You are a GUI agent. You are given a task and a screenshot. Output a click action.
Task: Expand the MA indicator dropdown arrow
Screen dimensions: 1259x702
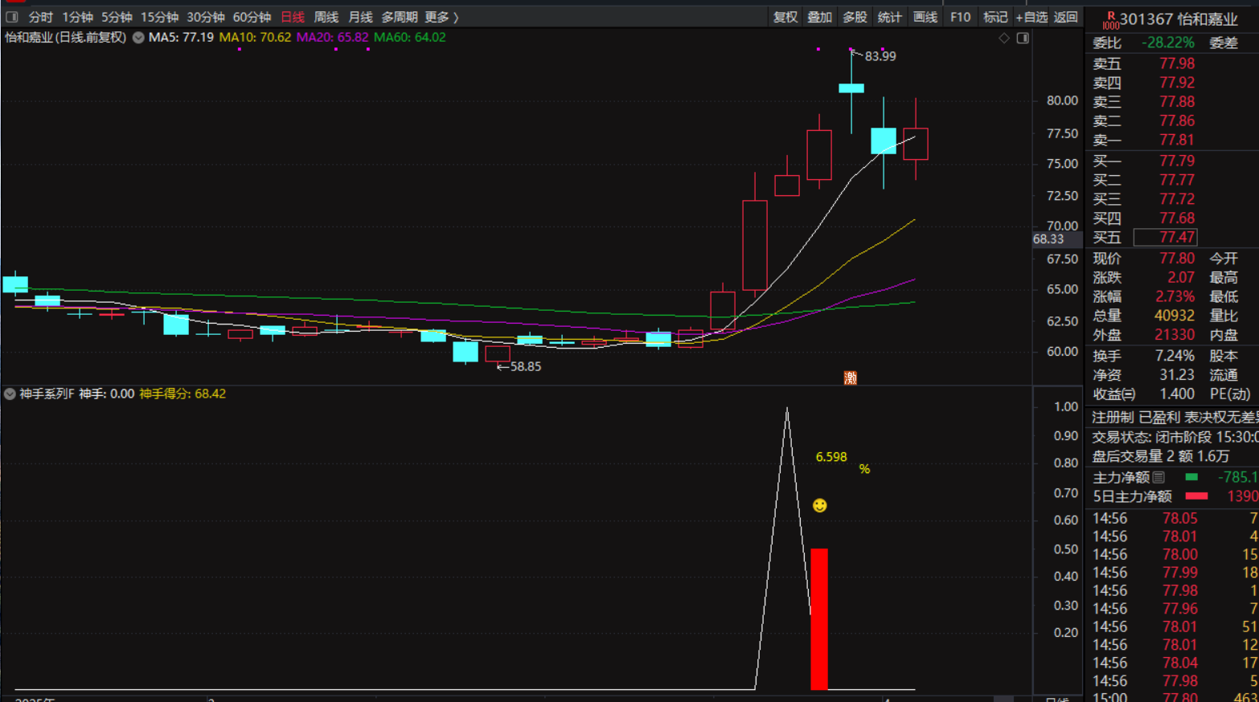[138, 38]
